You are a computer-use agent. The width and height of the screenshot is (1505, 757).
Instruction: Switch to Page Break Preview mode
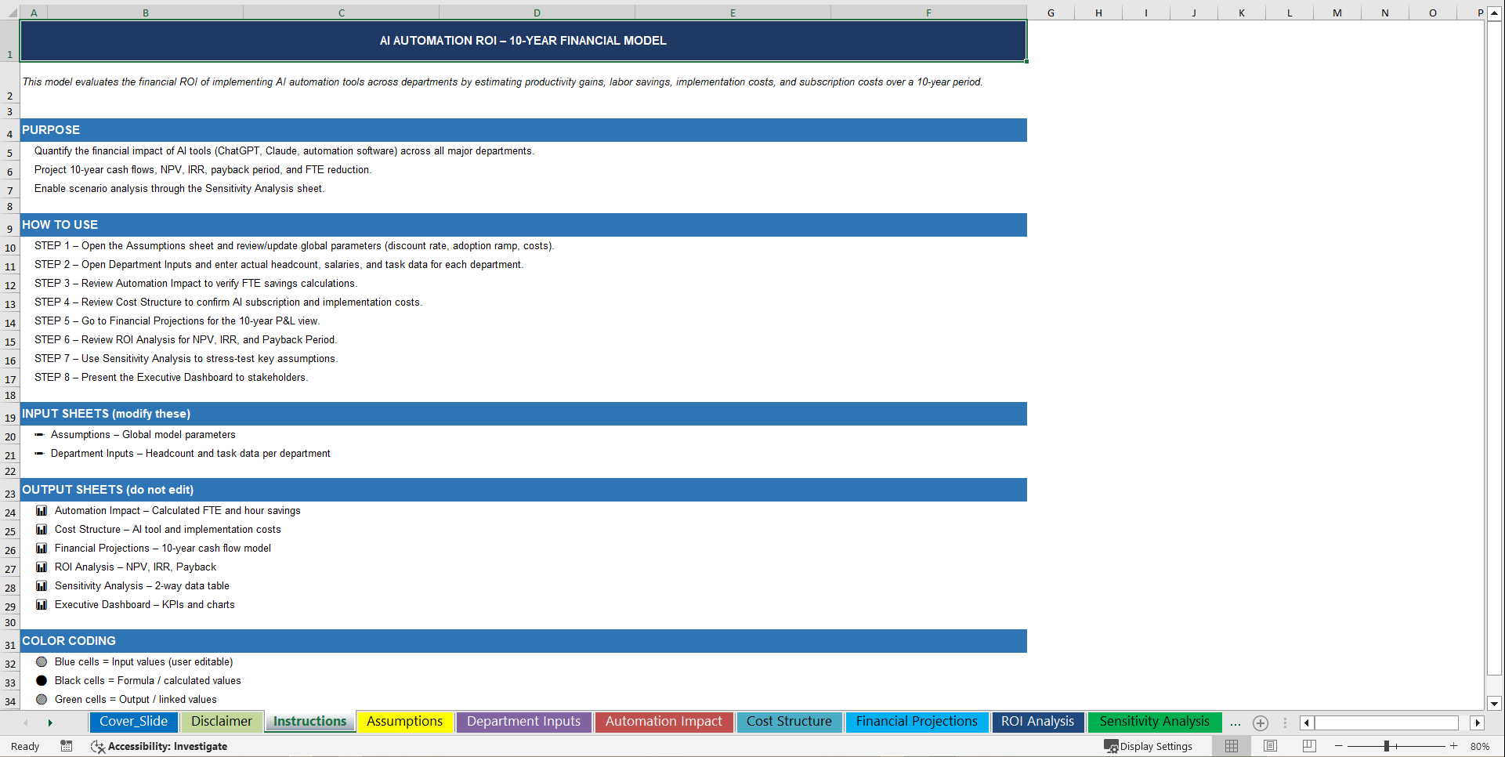click(x=1308, y=746)
